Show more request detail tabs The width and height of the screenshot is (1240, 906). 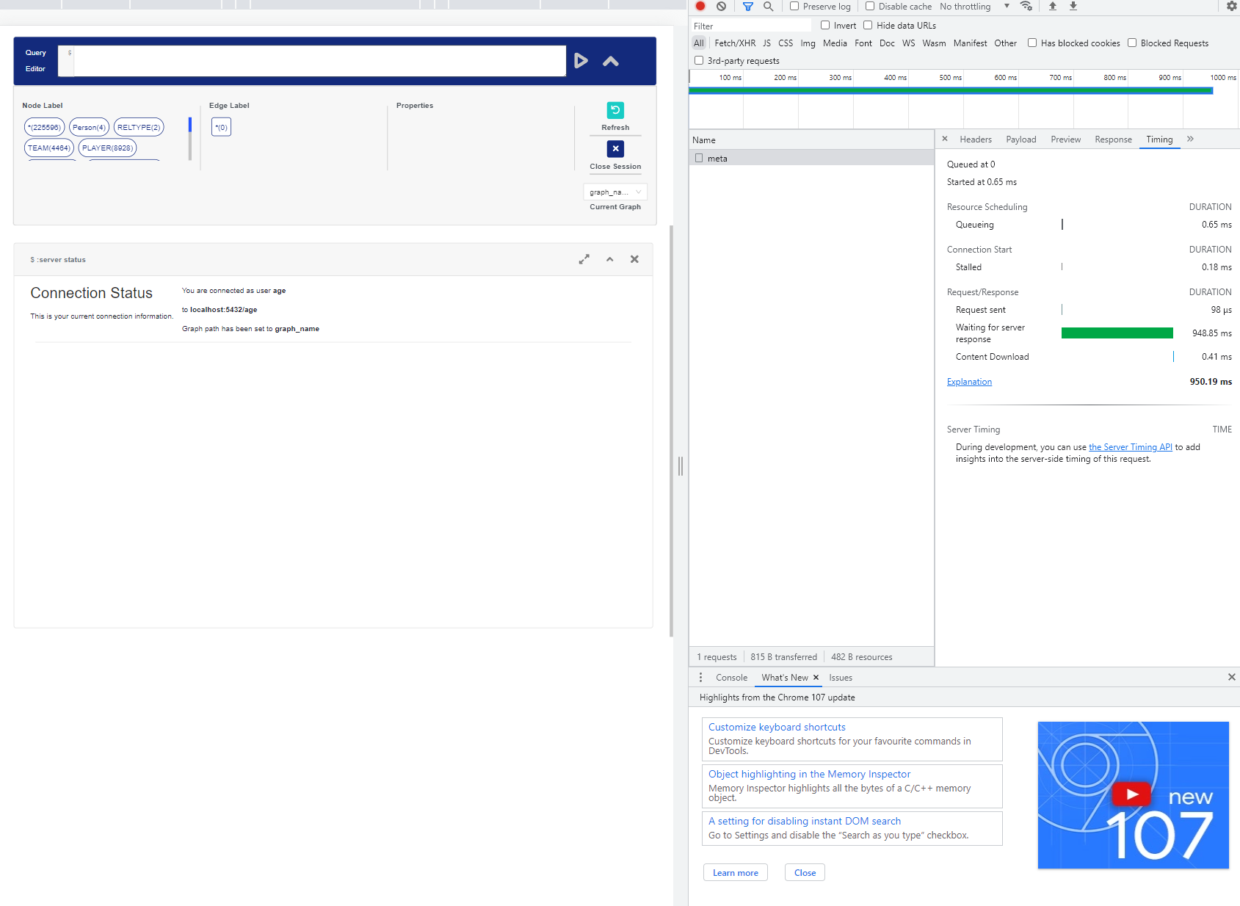[x=1190, y=139]
